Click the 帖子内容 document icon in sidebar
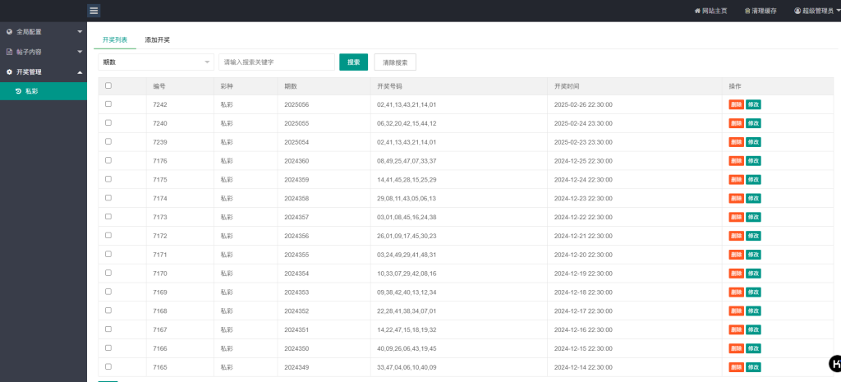The width and height of the screenshot is (841, 382). [x=9, y=52]
